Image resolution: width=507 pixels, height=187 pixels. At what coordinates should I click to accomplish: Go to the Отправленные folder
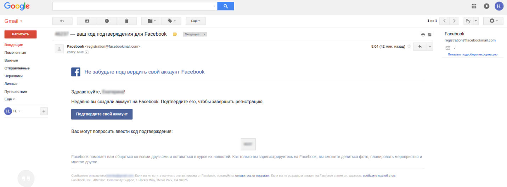17,68
